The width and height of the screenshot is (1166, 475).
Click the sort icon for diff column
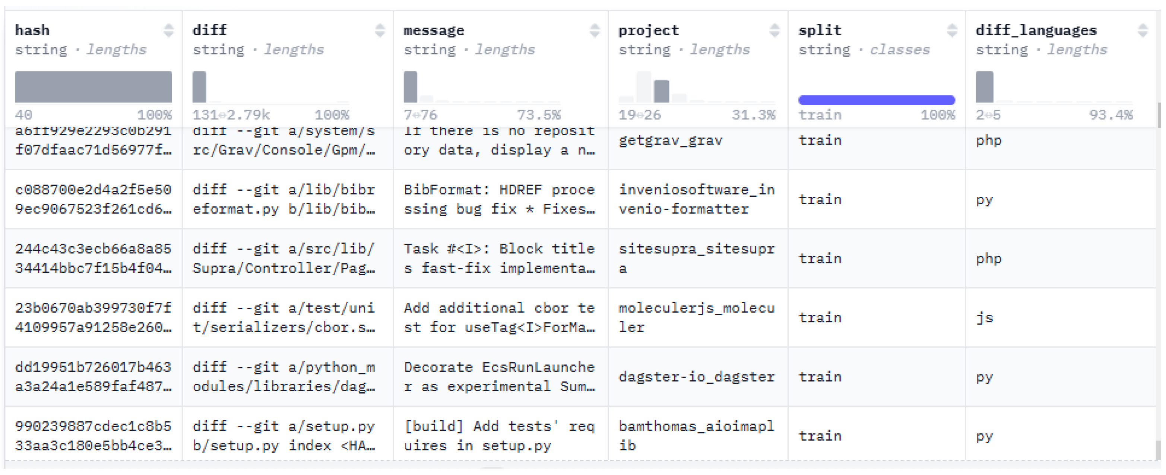pos(380,30)
